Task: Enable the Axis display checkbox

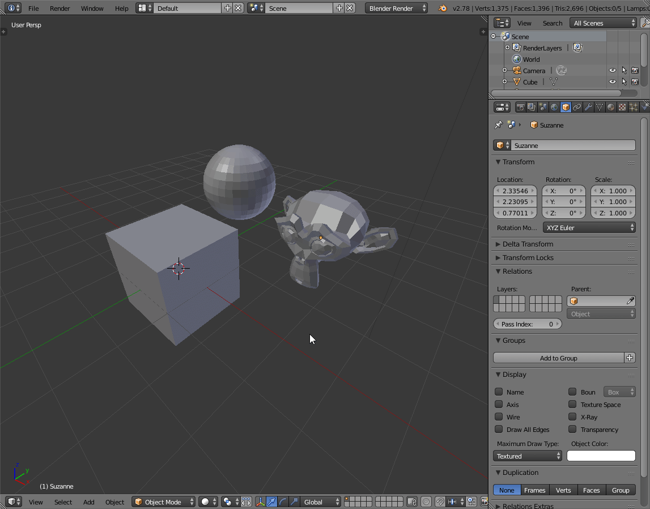Action: 499,404
